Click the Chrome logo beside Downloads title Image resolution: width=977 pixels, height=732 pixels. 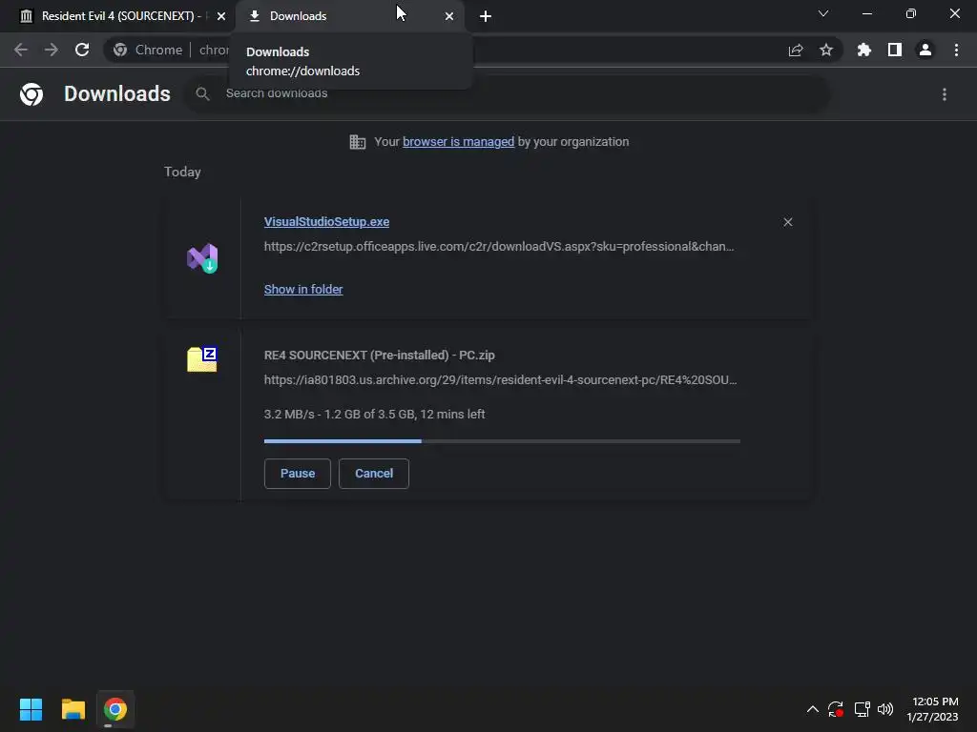tap(31, 94)
